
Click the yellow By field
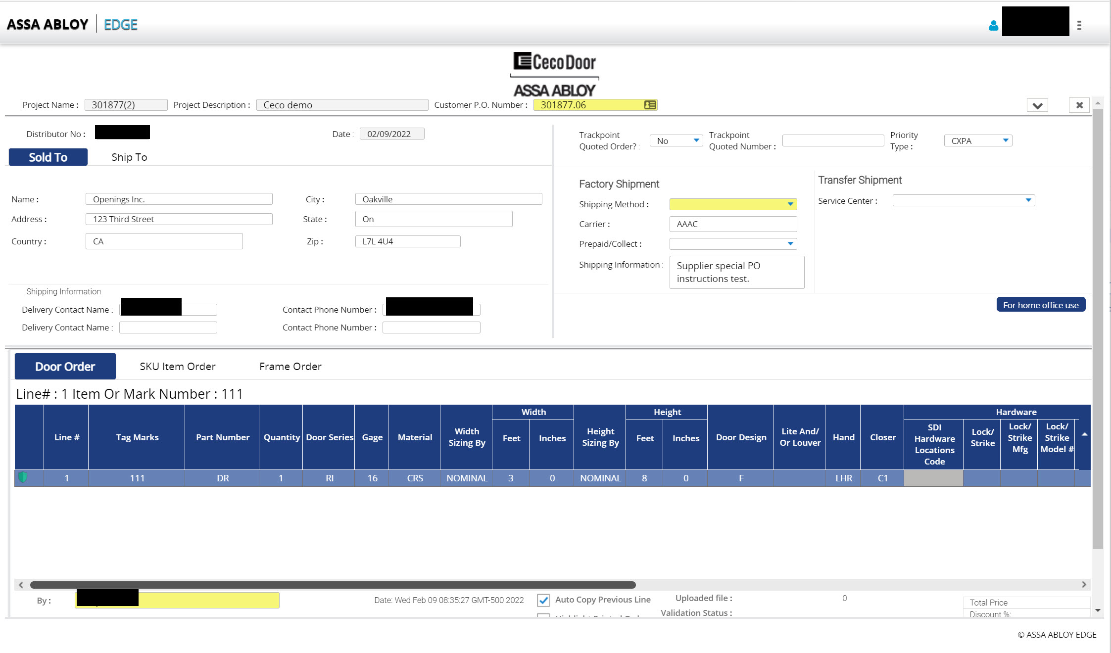[177, 600]
